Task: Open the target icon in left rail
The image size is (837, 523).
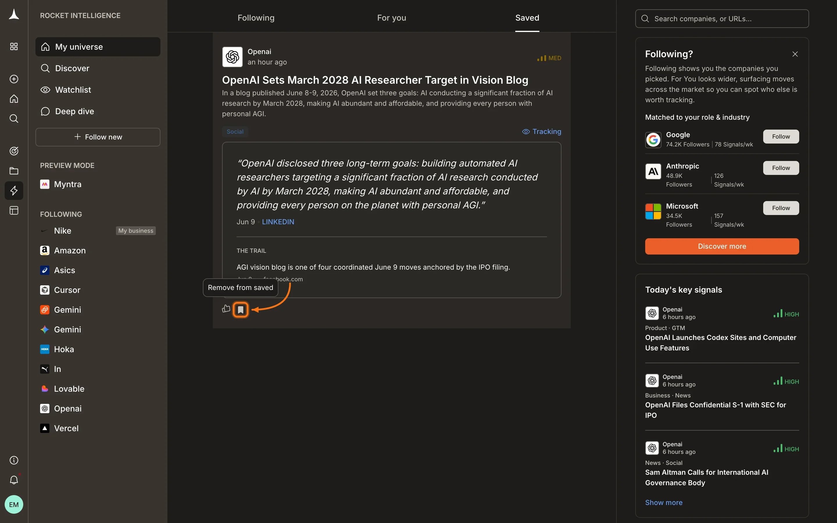Action: click(x=14, y=151)
